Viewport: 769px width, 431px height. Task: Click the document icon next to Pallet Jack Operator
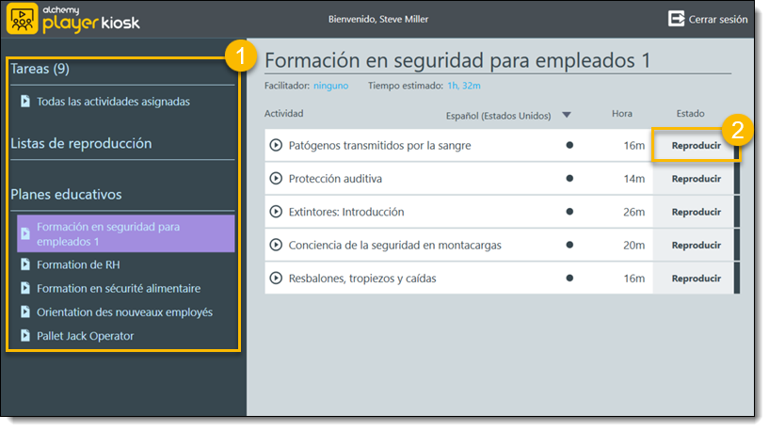[25, 336]
